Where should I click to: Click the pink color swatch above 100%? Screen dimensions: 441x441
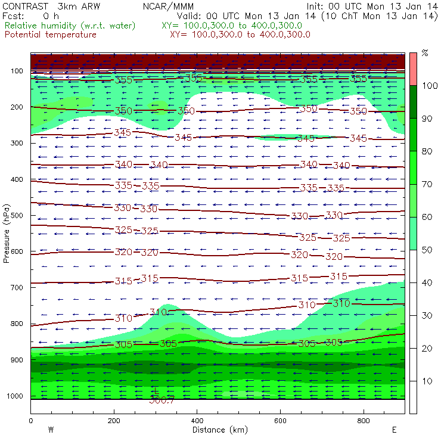point(413,69)
